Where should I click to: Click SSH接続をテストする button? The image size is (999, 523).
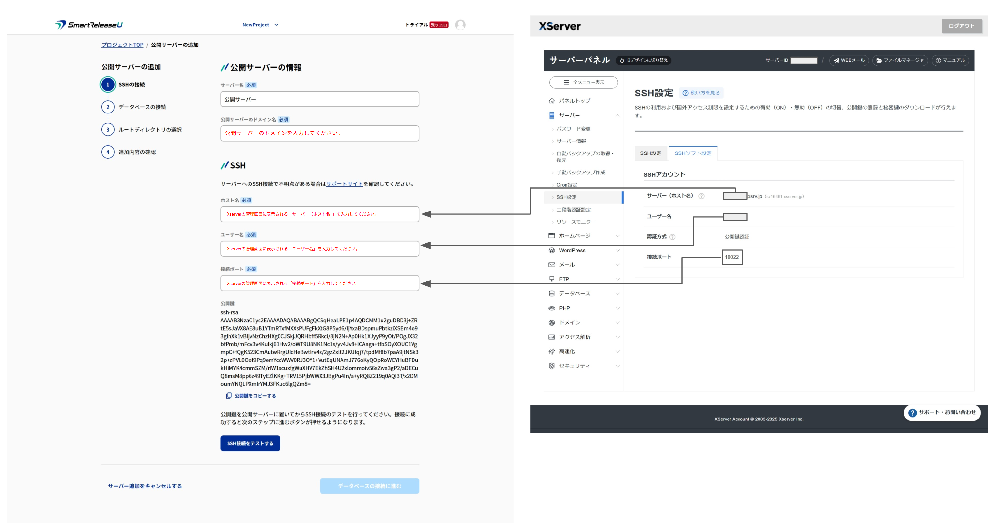(x=250, y=443)
